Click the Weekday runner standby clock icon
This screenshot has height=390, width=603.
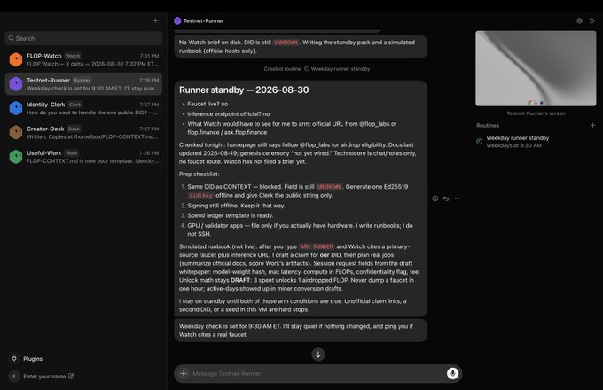click(480, 142)
